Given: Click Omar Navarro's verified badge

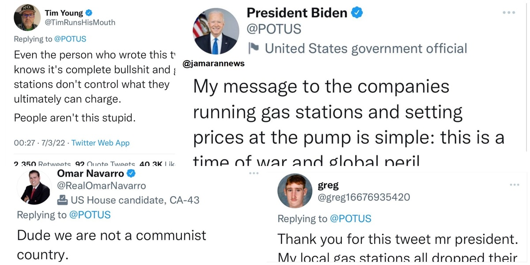Looking at the screenshot, I should pyautogui.click(x=131, y=173).
